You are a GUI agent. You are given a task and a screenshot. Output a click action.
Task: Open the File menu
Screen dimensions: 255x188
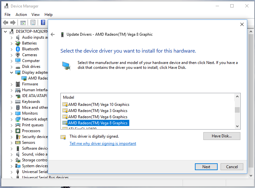[7, 15]
